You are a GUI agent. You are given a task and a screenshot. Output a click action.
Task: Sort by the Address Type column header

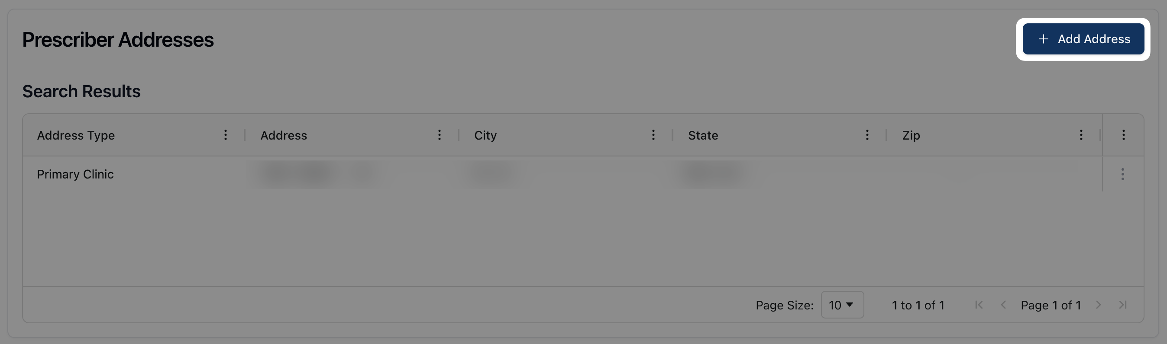pos(76,135)
